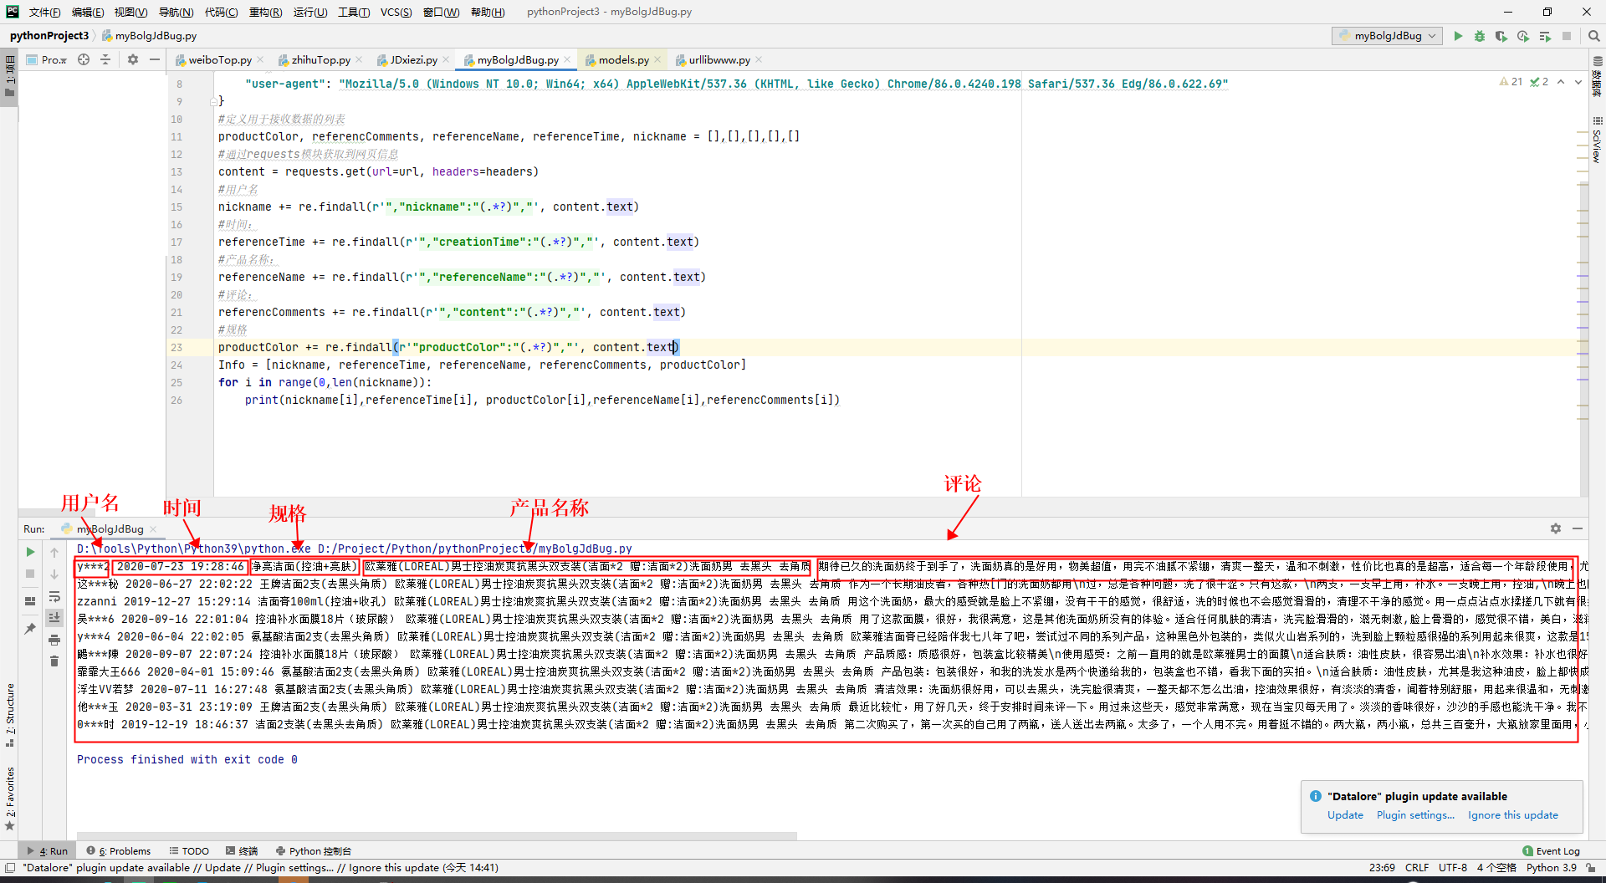Screen dimensions: 1606x883
Task: Launch the Profile run icon
Action: (x=1523, y=36)
